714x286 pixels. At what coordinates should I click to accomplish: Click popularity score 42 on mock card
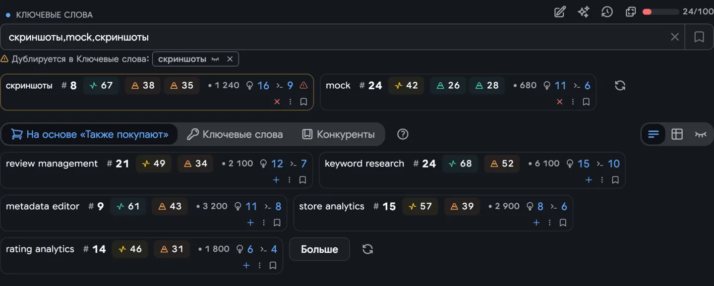pos(406,85)
